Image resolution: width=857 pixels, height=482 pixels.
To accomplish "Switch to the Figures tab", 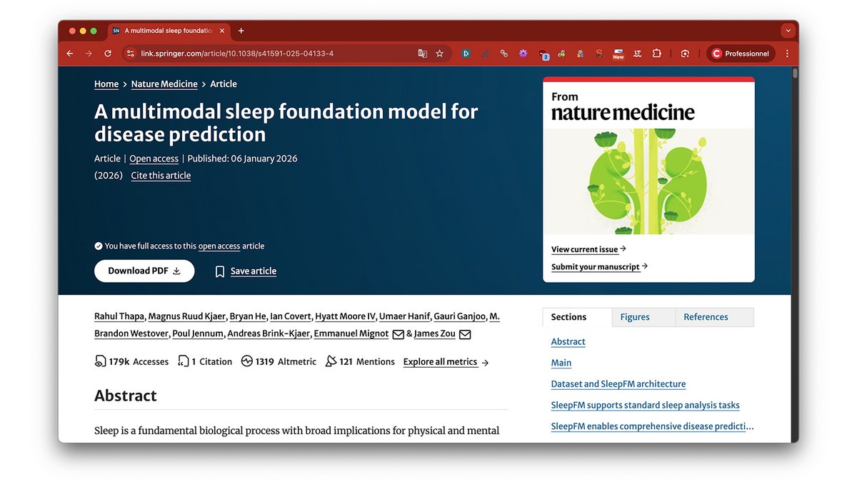I will click(634, 317).
